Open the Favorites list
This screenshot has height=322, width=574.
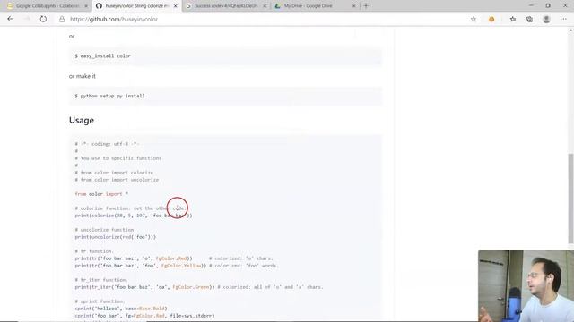513,19
